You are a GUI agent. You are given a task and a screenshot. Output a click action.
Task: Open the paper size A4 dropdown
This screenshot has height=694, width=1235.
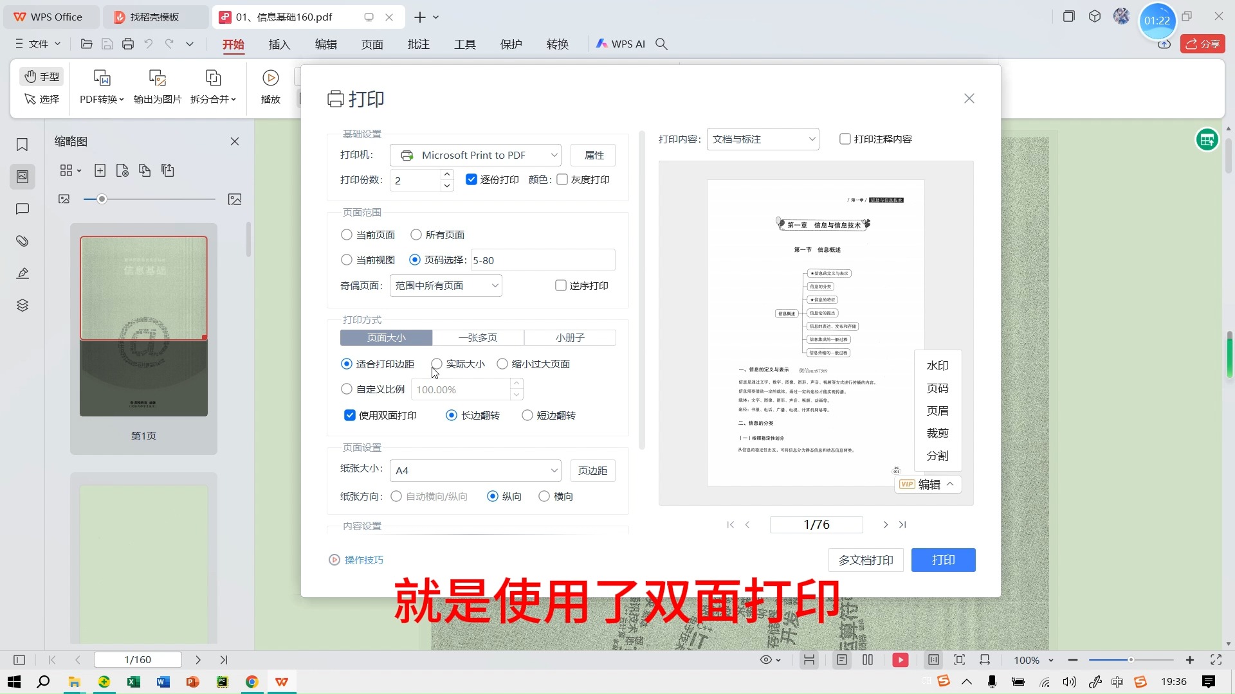(475, 470)
